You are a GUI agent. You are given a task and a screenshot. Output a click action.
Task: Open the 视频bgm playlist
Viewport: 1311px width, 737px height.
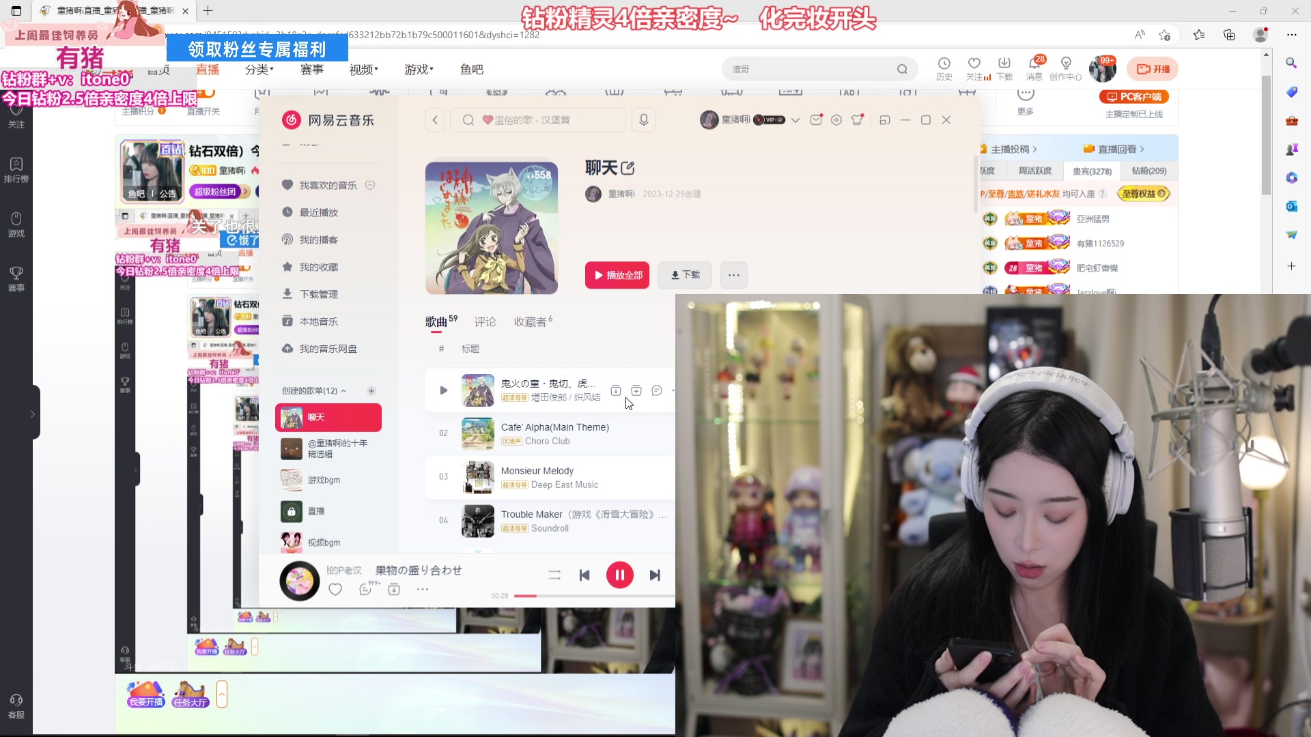click(328, 543)
